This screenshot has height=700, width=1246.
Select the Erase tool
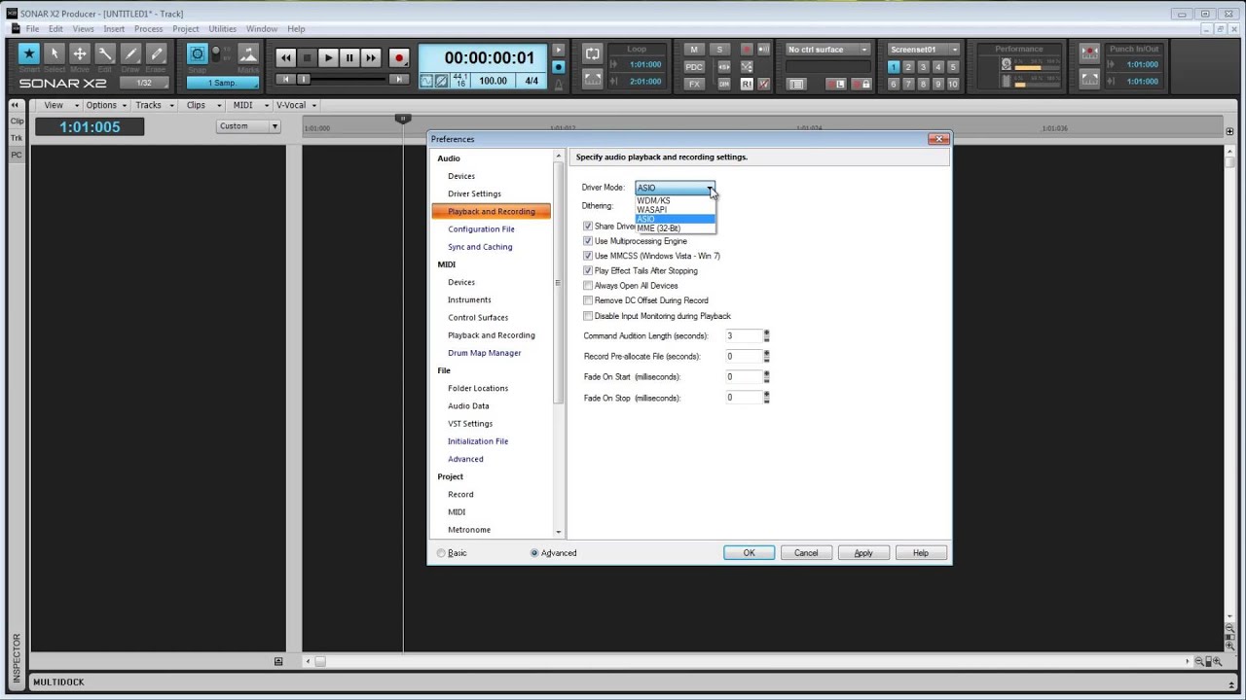coord(156,55)
